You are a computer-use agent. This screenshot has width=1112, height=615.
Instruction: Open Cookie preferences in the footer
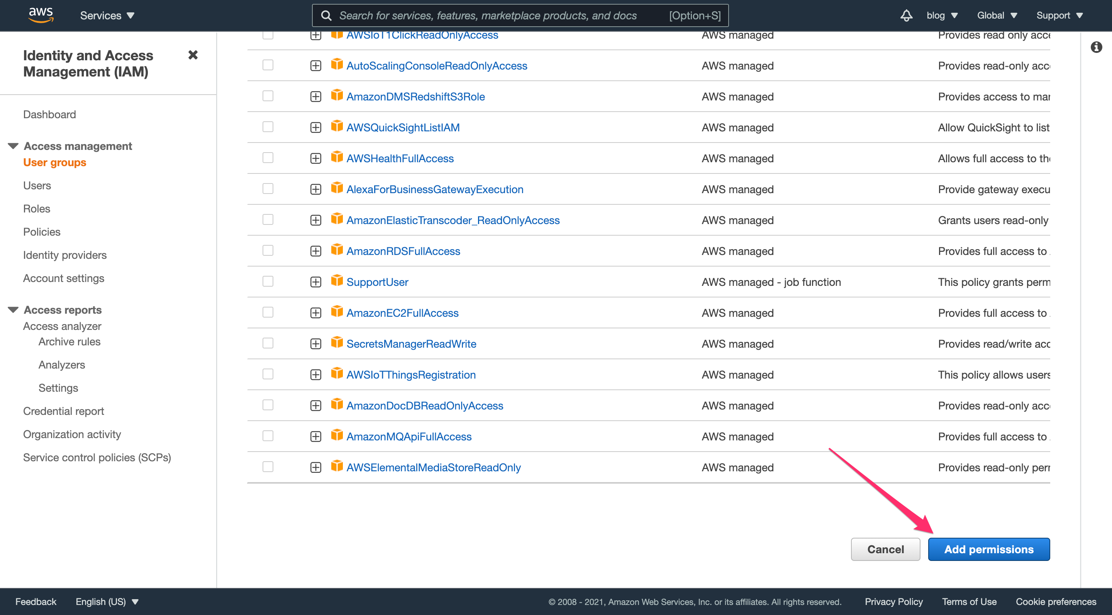[1056, 601]
